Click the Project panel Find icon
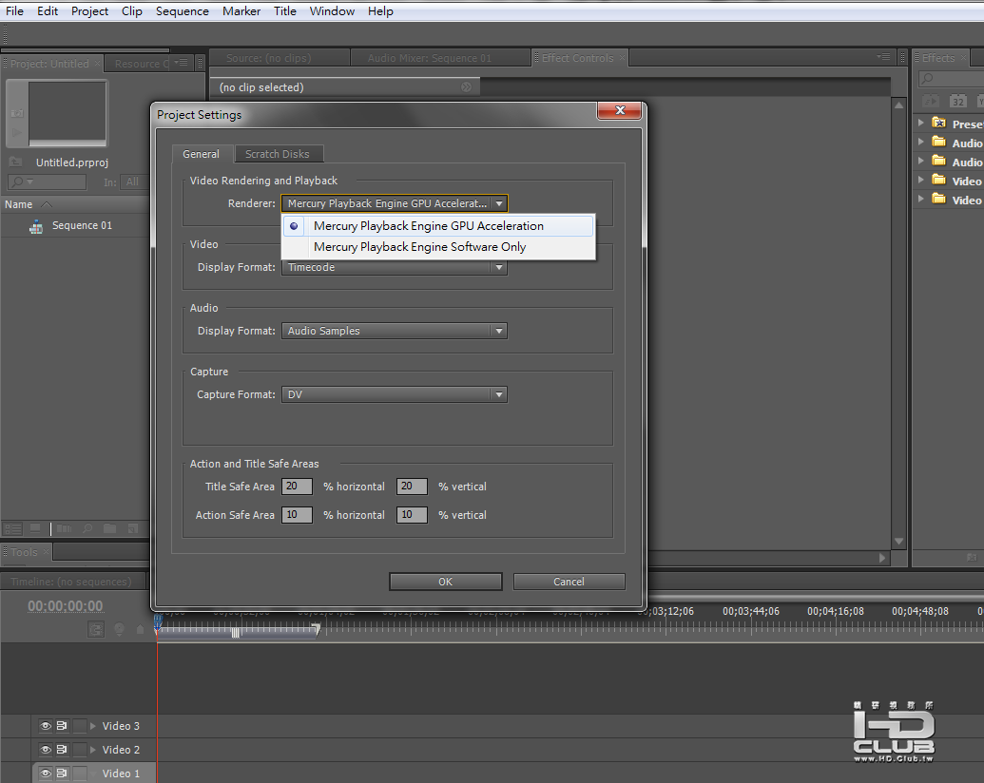Image resolution: width=984 pixels, height=783 pixels. coord(87,529)
